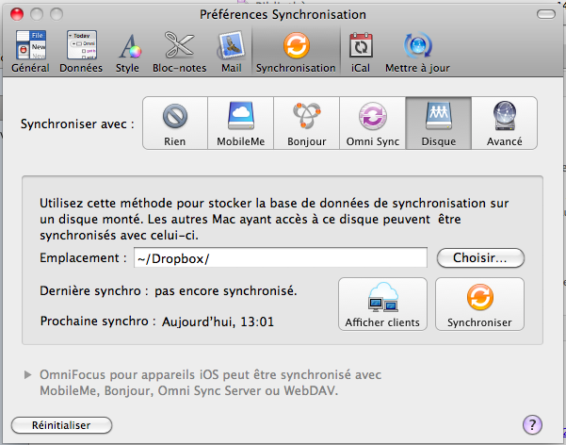
Task: Click the 'pas encore synchronisé.' status text
Action: tap(226, 291)
